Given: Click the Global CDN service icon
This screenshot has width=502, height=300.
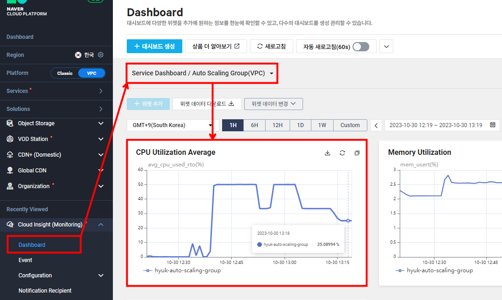Looking at the screenshot, I should click(x=10, y=171).
